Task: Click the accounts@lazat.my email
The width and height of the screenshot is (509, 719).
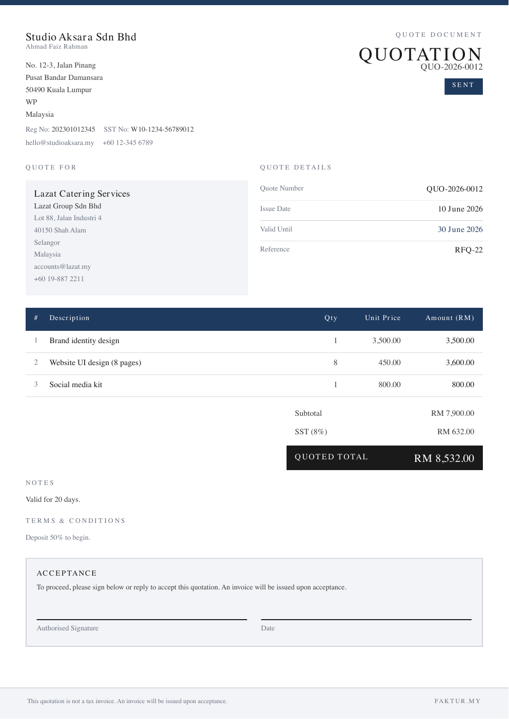Action: click(63, 267)
